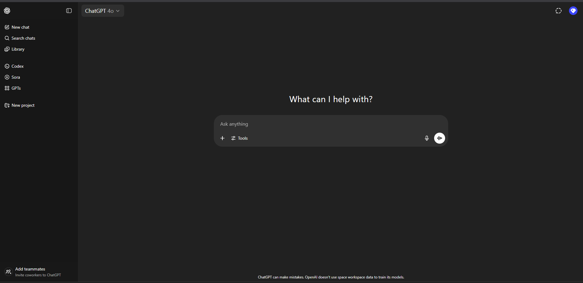Image resolution: width=583 pixels, height=283 pixels.
Task: Start voice mode with the waveform button
Action: tap(440, 138)
